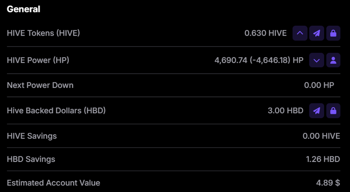Select the 3.00 HBD balance

pos(285,111)
